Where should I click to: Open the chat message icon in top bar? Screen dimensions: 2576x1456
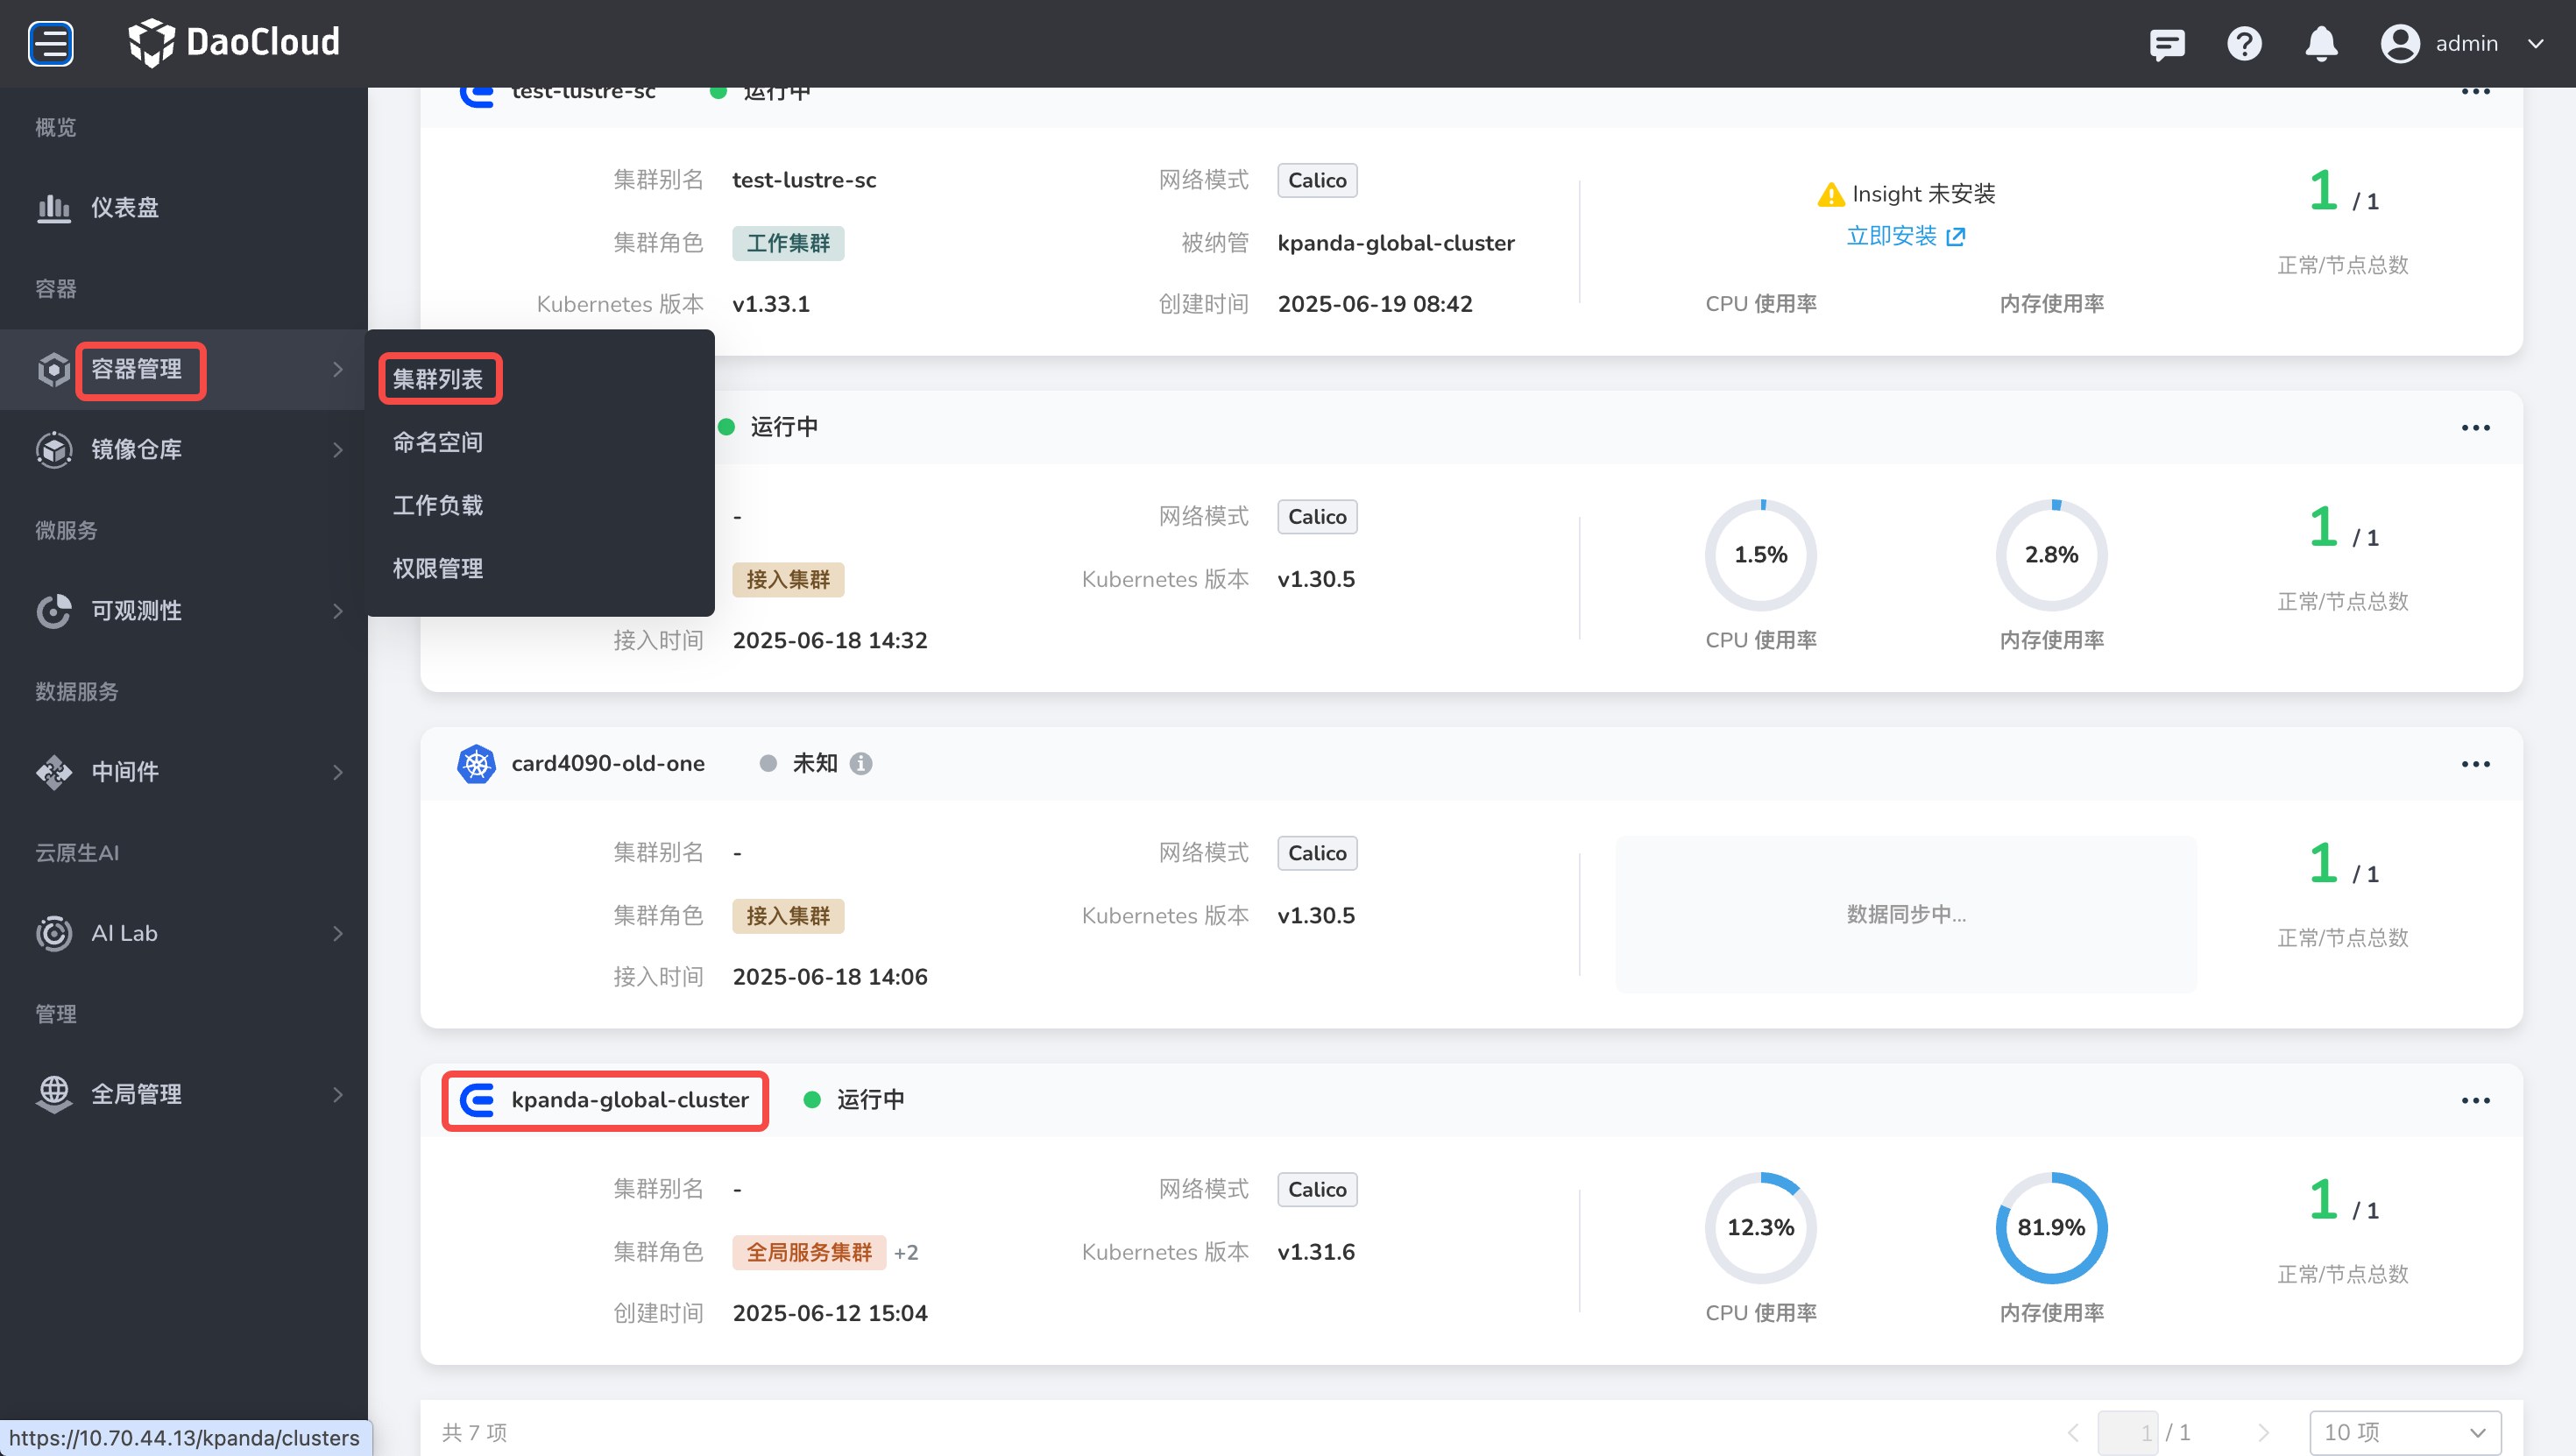pos(2167,43)
